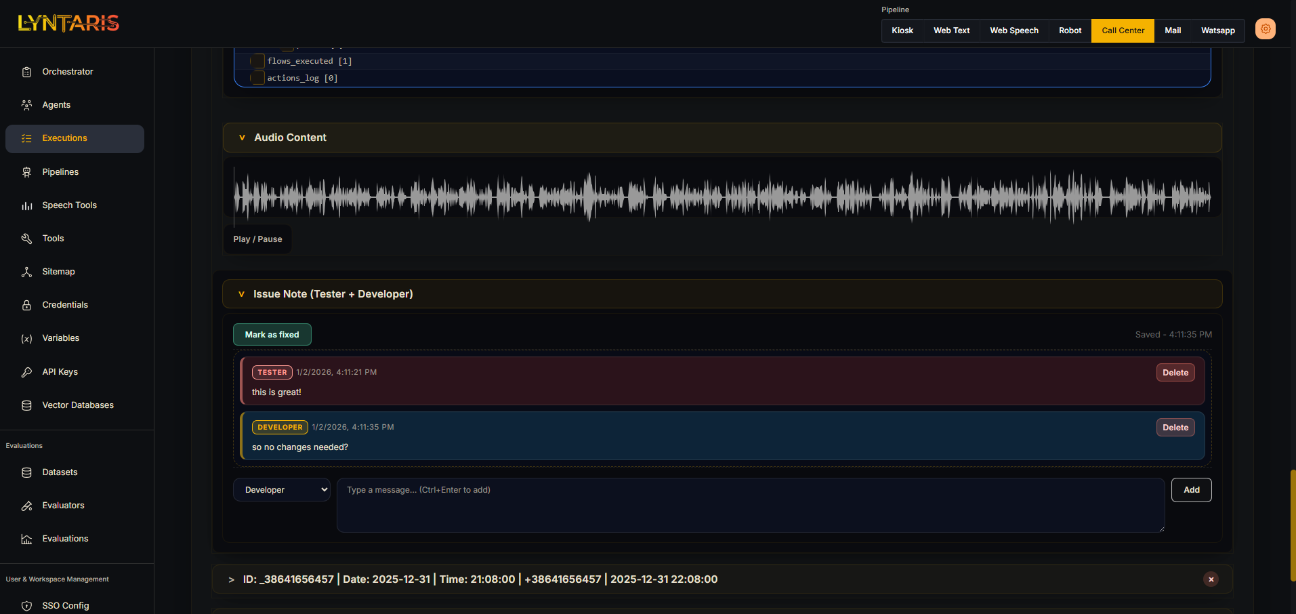This screenshot has width=1296, height=614.
Task: Expand the execution ID _38641656457 row
Action: click(x=232, y=579)
